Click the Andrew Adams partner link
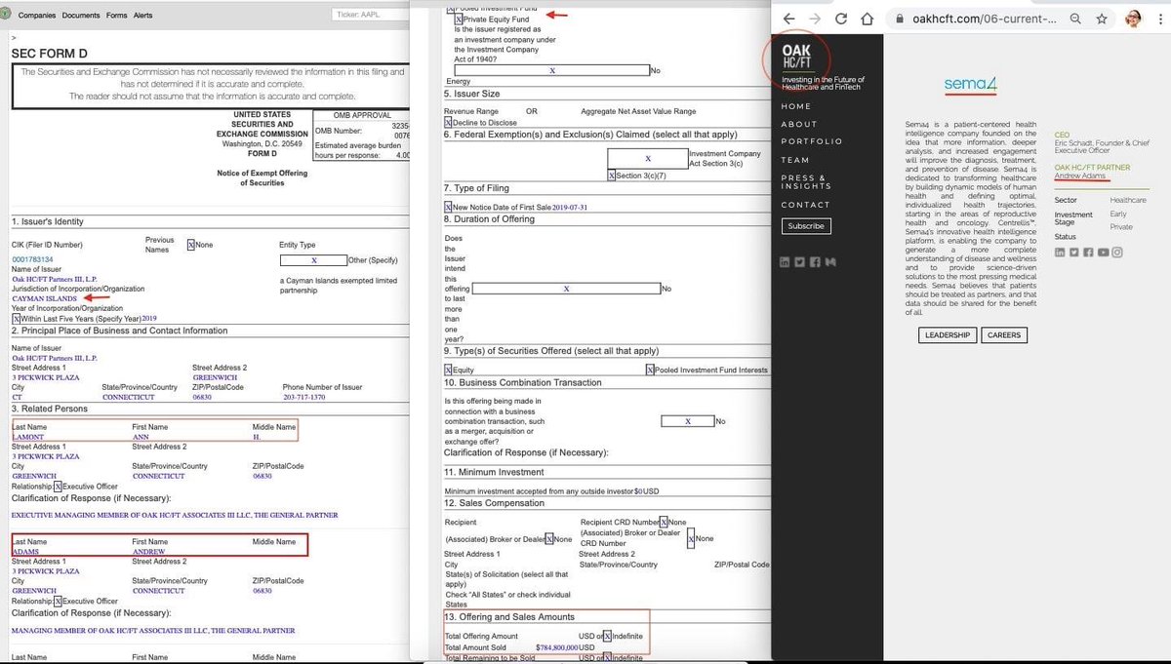 coord(1080,176)
